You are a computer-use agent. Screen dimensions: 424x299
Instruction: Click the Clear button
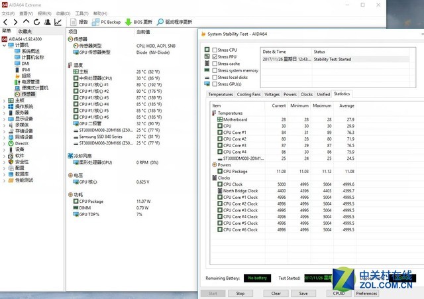pyautogui.click(x=276, y=294)
